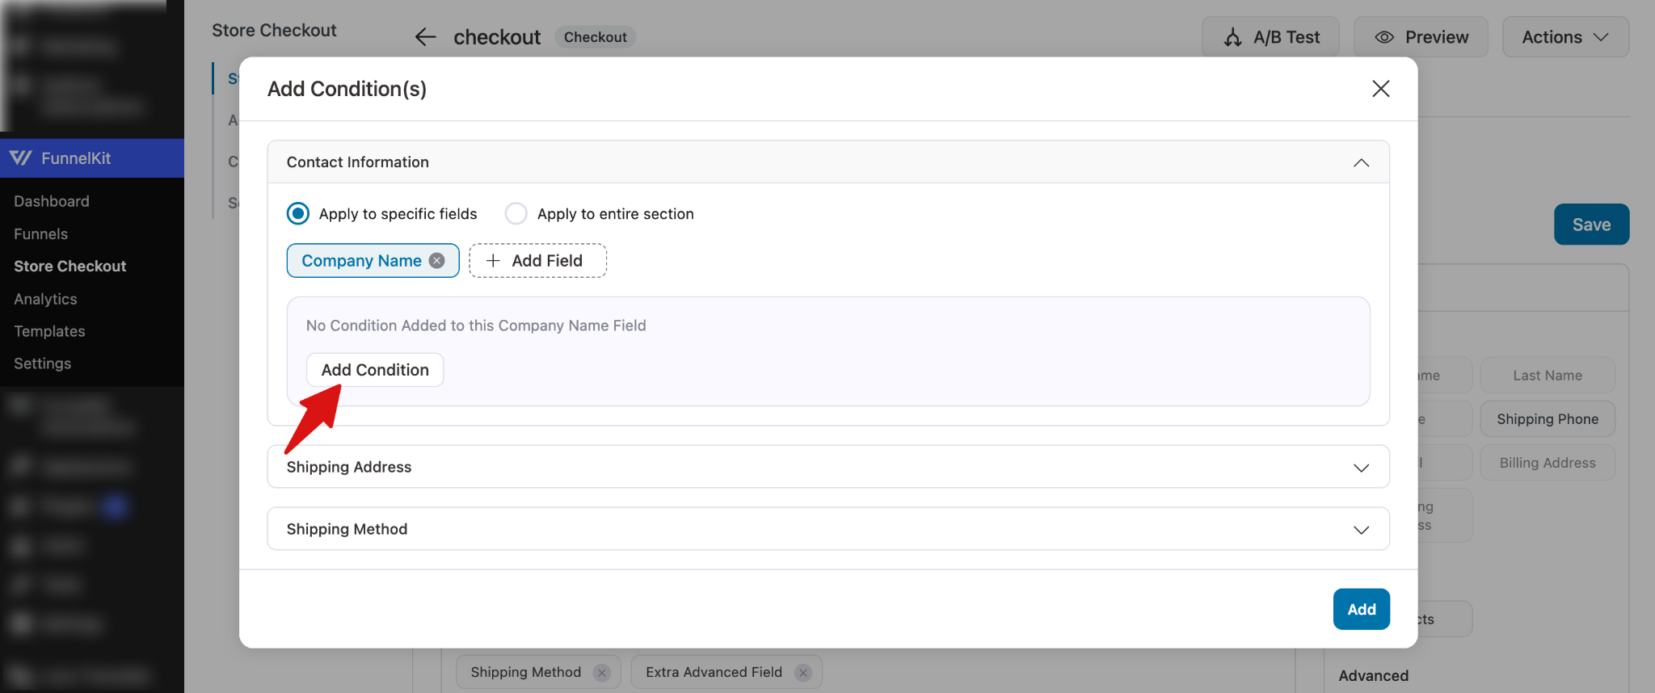
Task: Click the Last Name field chip
Action: (1548, 376)
